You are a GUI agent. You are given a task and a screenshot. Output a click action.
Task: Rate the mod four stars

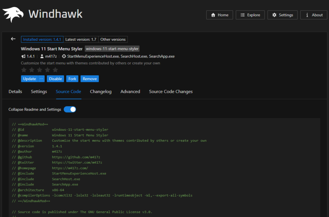click(48, 70)
